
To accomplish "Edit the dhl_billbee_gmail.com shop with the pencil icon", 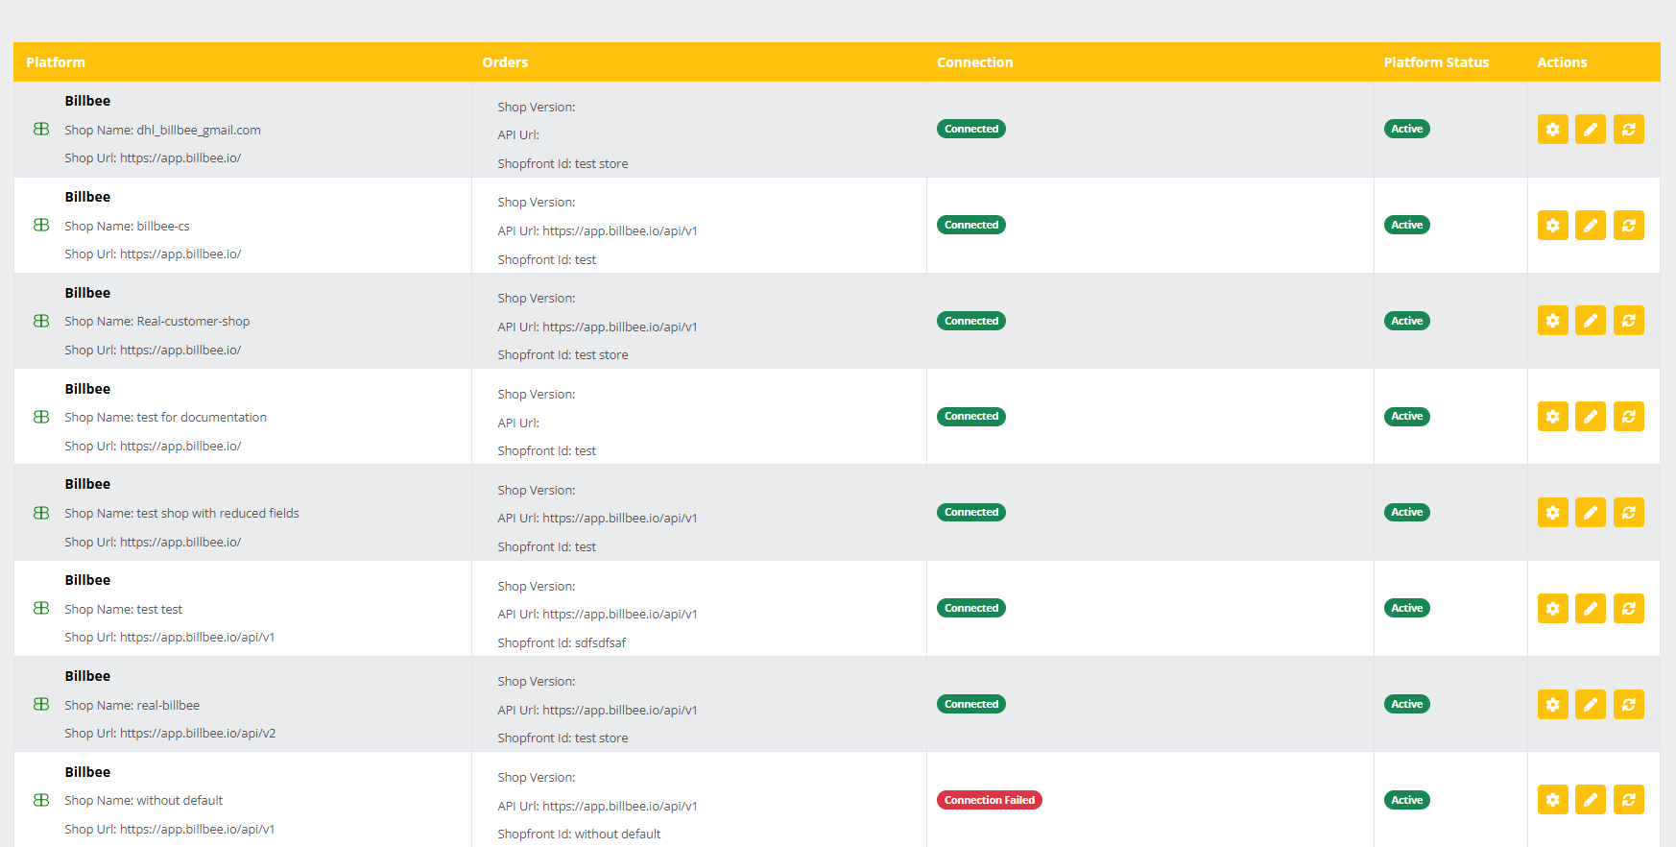I will pyautogui.click(x=1591, y=129).
